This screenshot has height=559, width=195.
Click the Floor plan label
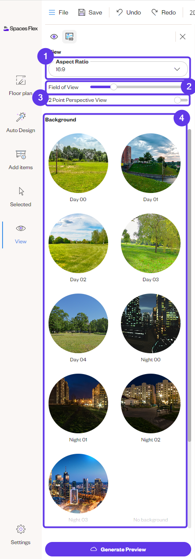pos(20,93)
